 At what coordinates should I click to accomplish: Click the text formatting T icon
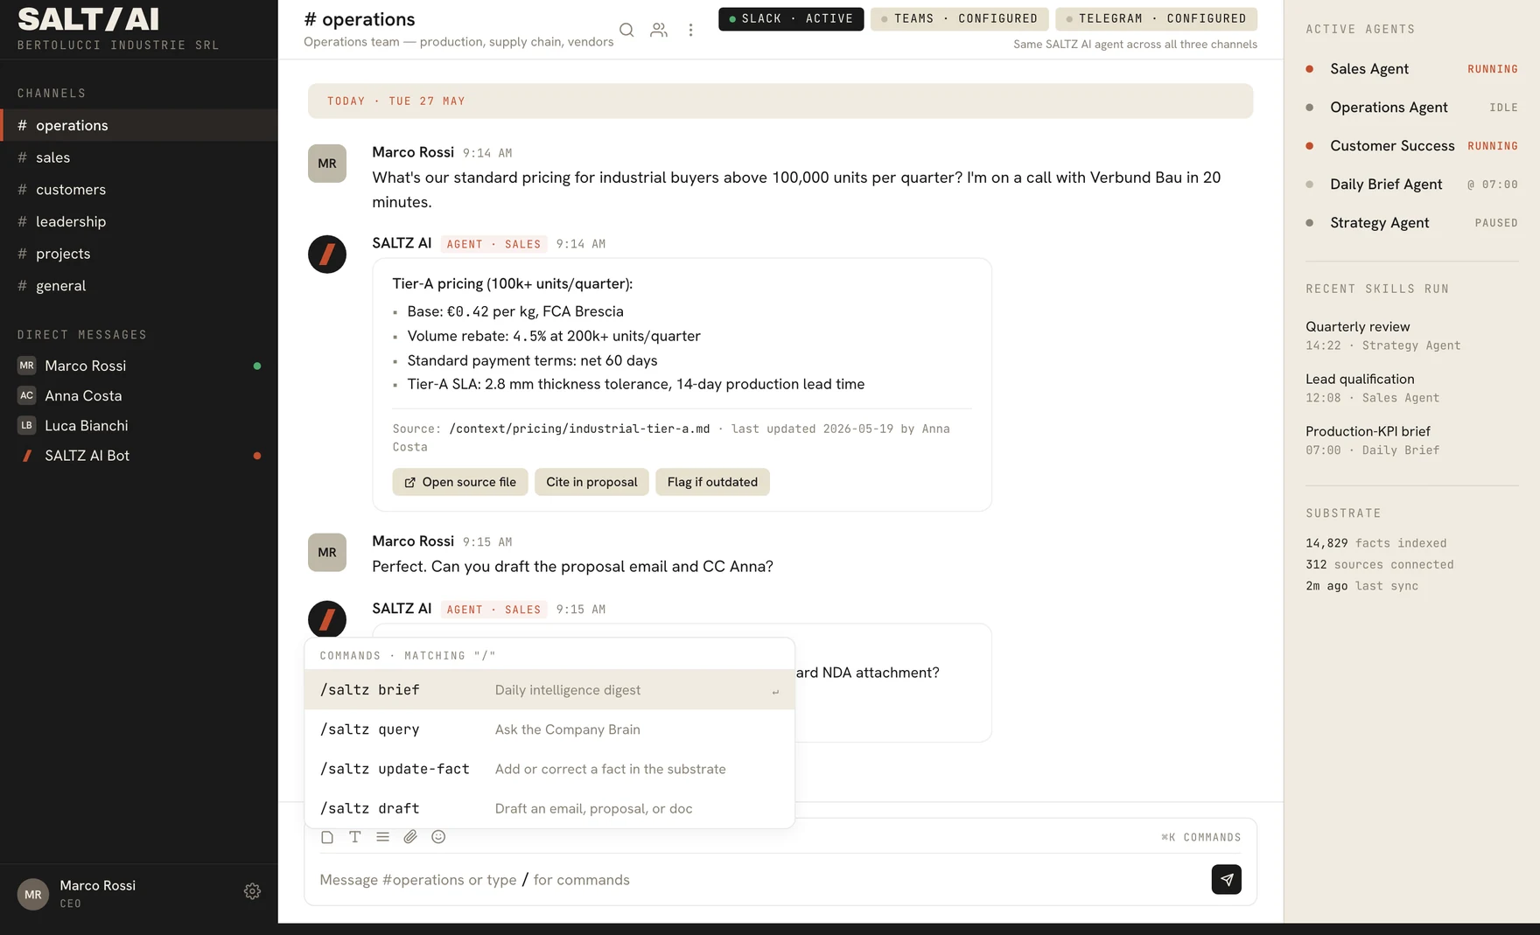(x=355, y=837)
